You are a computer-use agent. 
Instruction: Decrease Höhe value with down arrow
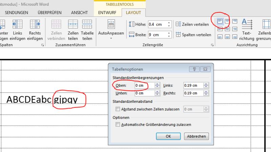click(169, 26)
